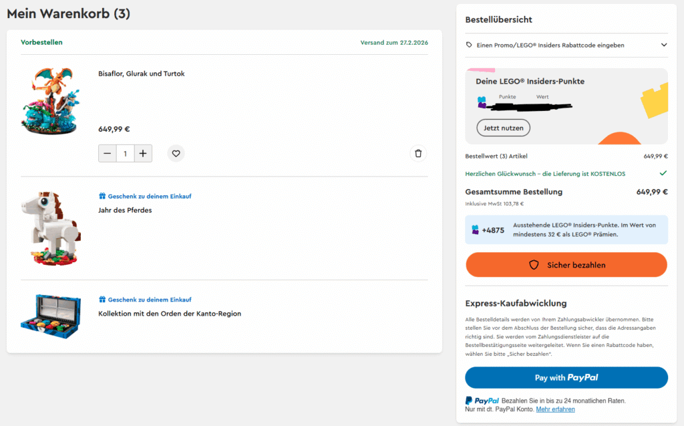Image resolution: width=684 pixels, height=426 pixels.
Task: Click the trash icon to remove item
Action: tap(418, 153)
